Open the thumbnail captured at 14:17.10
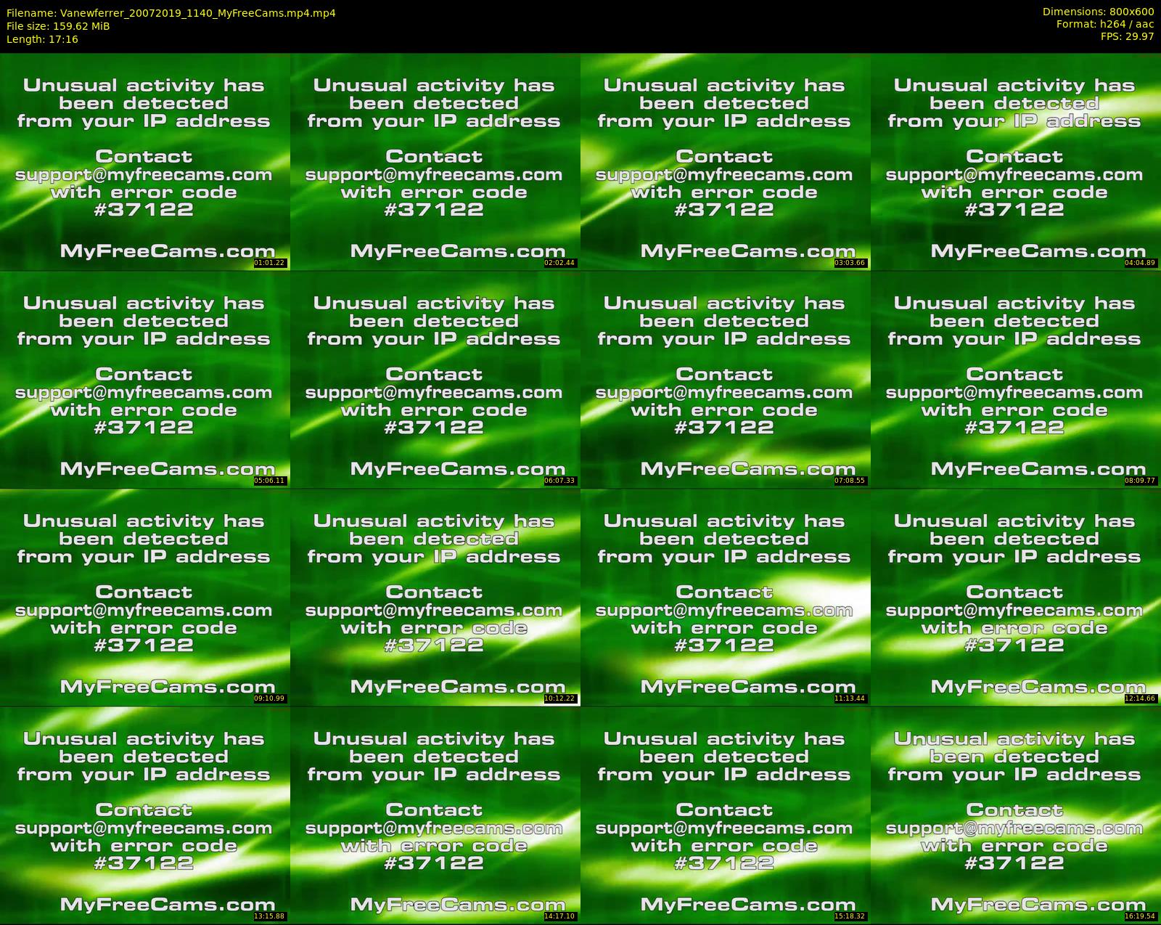The width and height of the screenshot is (1161, 925). [x=435, y=815]
